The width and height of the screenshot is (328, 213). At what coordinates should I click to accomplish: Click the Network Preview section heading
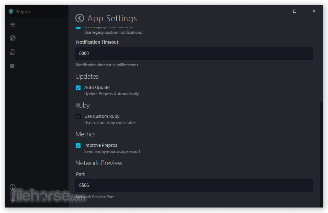click(x=99, y=163)
